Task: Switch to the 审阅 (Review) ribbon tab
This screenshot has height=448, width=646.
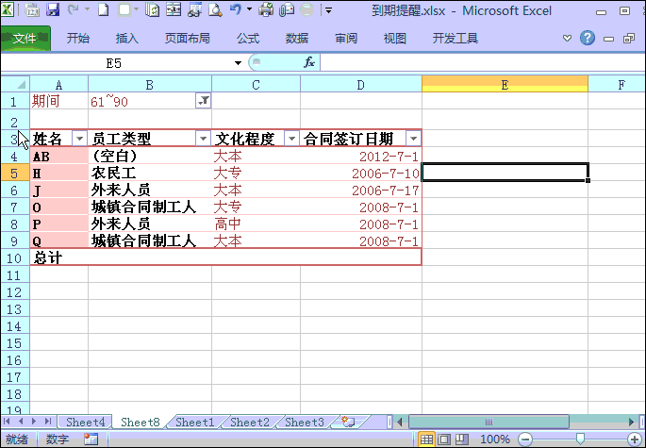Action: point(346,39)
